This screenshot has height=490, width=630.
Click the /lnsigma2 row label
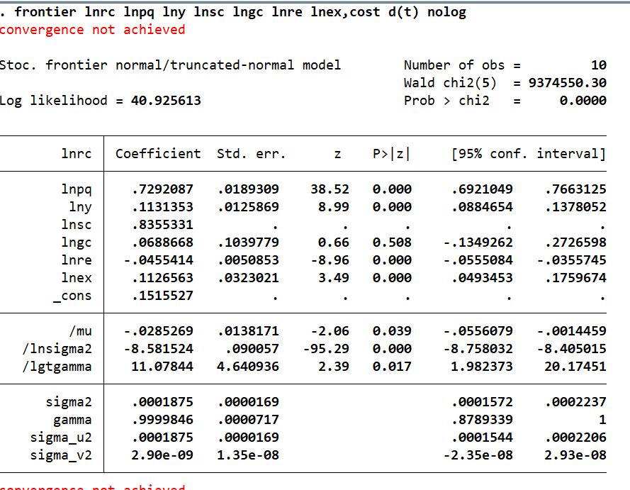[x=57, y=349]
